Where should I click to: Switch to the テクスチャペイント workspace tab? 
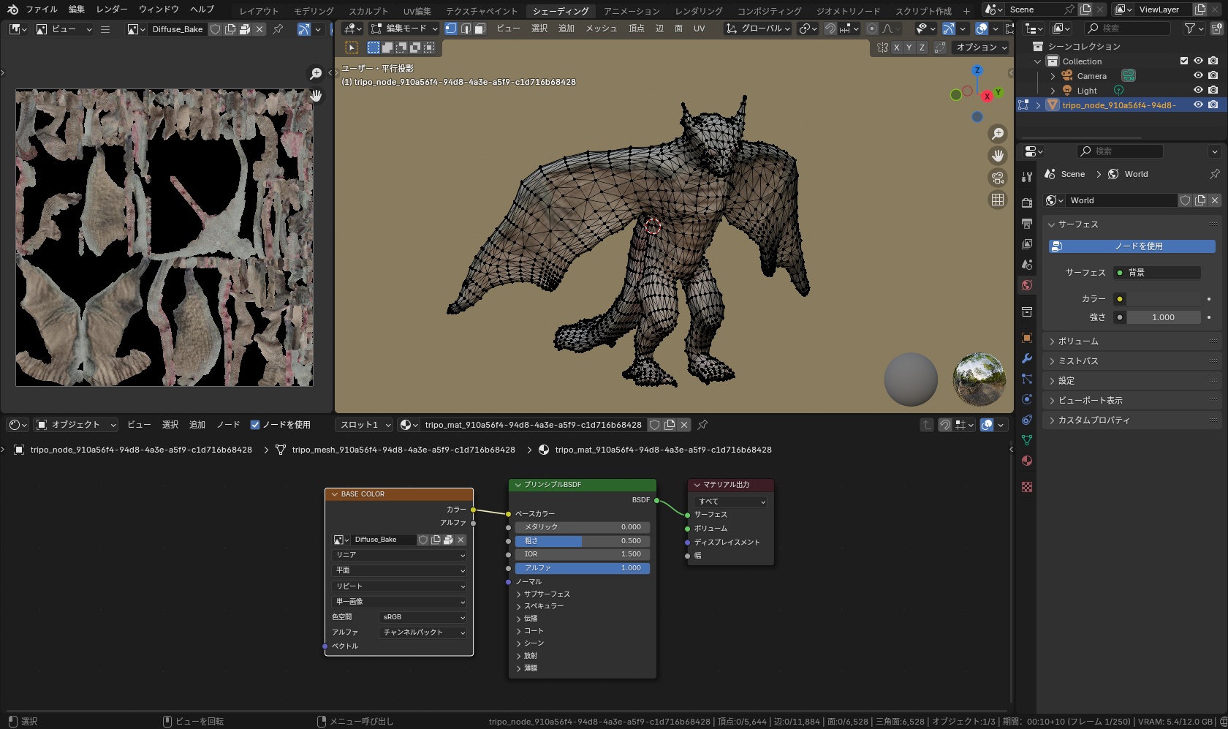[x=481, y=11]
